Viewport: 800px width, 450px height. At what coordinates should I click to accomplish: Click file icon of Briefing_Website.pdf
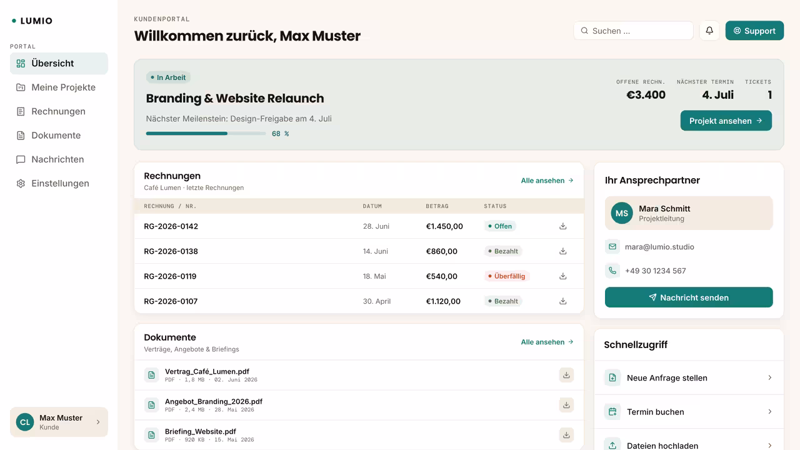click(151, 435)
